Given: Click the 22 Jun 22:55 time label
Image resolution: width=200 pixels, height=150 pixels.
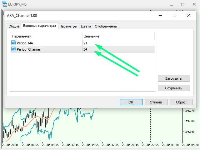Looking at the screenshot, I should click(x=150, y=145).
